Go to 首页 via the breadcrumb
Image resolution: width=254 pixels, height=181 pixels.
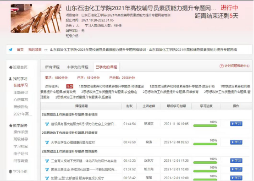tap(20, 49)
